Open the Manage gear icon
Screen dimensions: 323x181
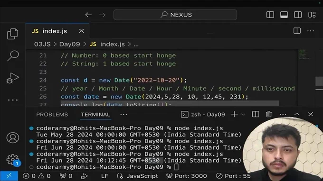pyautogui.click(x=13, y=160)
